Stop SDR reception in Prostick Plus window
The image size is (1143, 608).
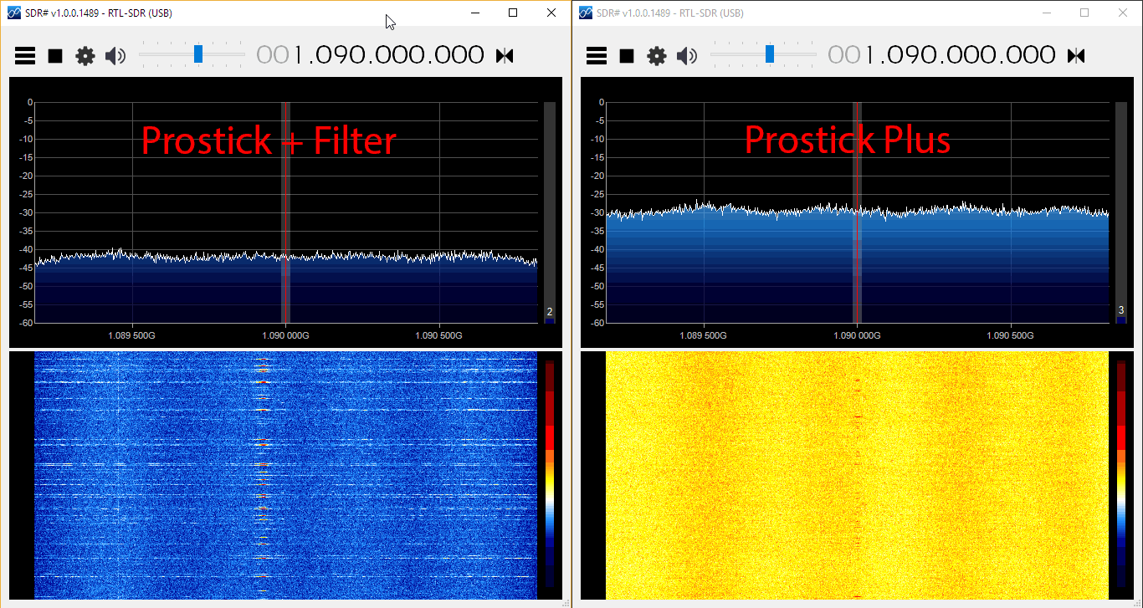pyautogui.click(x=626, y=55)
